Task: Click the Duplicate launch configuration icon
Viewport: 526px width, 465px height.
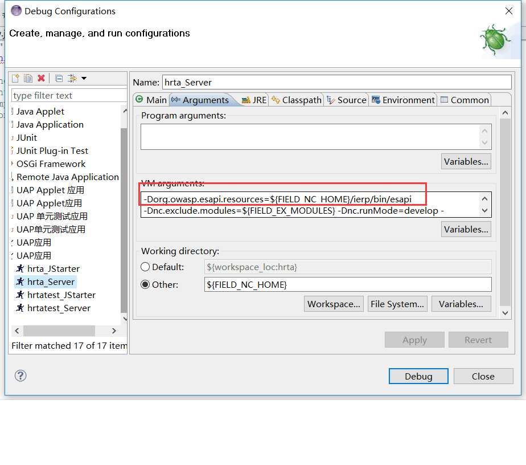Action: (x=28, y=78)
